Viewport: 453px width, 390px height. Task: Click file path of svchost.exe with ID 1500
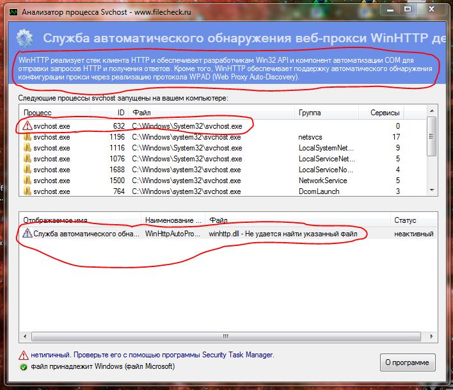point(186,181)
